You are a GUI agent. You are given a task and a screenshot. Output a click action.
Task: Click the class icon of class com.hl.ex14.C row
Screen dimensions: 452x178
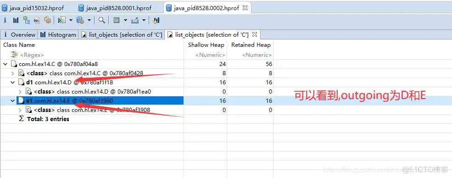(x=21, y=73)
